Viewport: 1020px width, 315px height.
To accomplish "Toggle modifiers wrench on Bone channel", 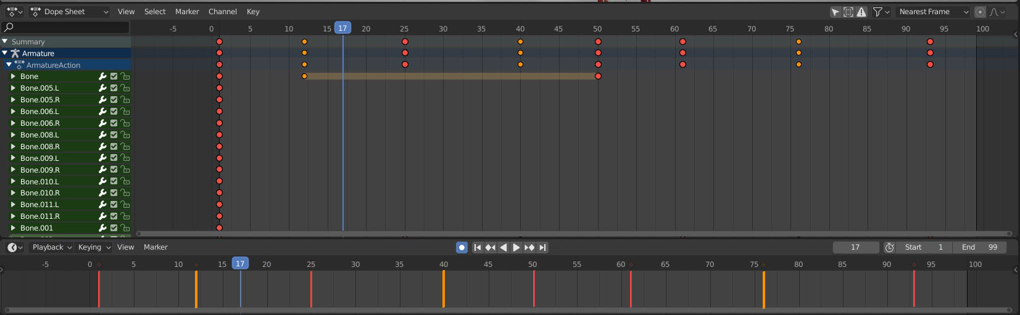I will [102, 76].
